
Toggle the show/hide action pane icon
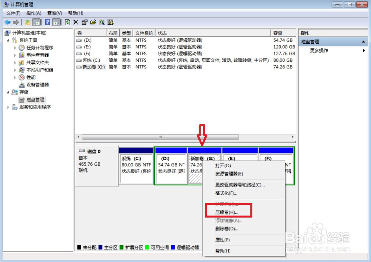56,22
